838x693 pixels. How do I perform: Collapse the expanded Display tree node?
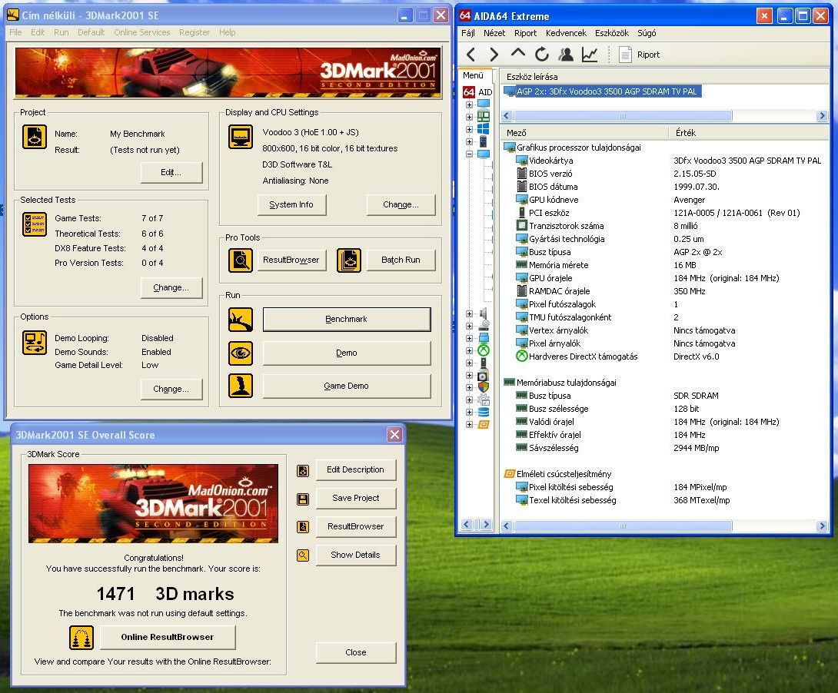469,154
